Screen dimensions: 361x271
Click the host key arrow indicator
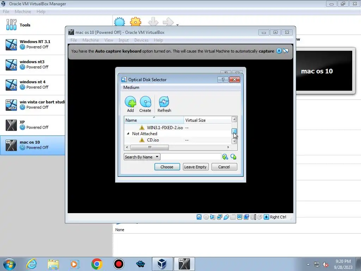pos(266,217)
